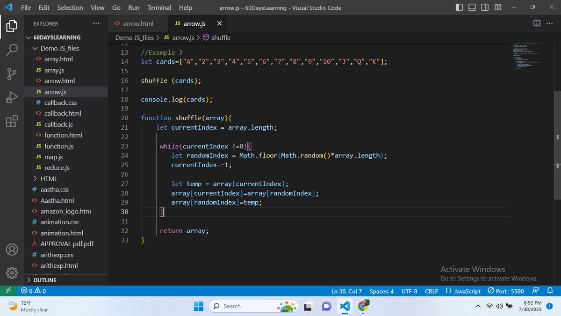Collapse the 60DAYSLEARNING root folder
The height and width of the screenshot is (316, 561).
pos(65,37)
